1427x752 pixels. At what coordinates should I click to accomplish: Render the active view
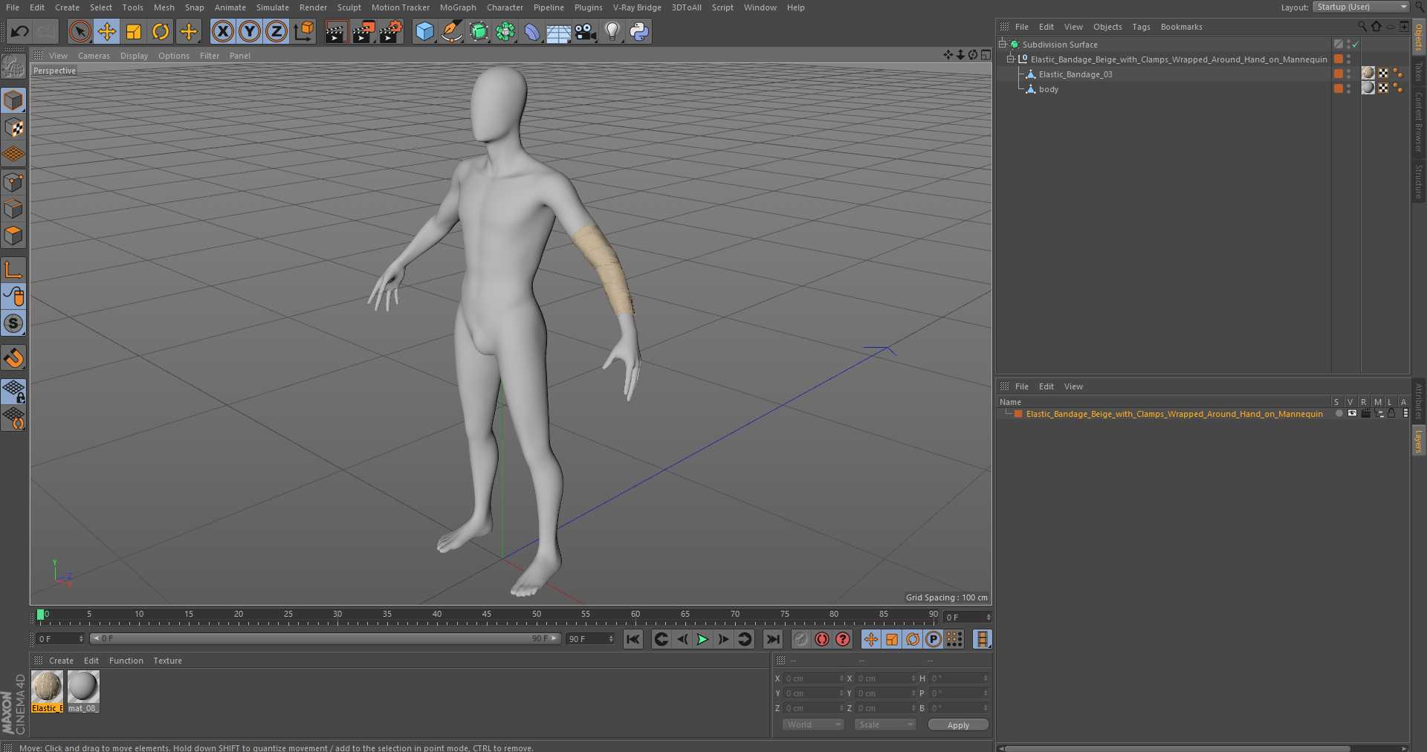click(336, 31)
